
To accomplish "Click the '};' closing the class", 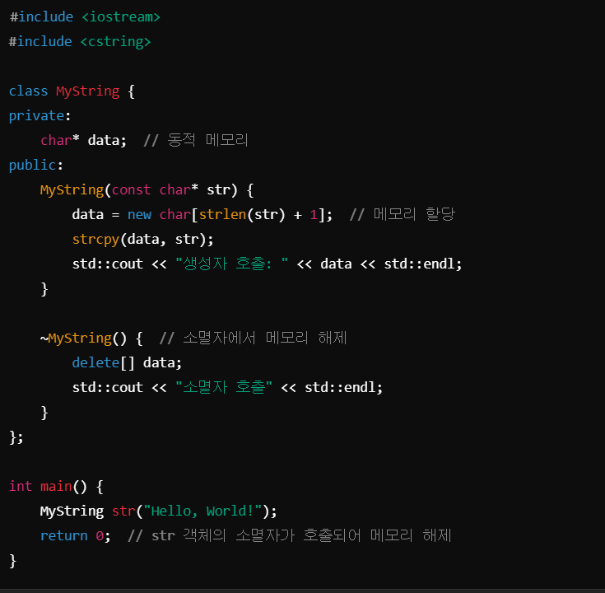I will point(16,437).
